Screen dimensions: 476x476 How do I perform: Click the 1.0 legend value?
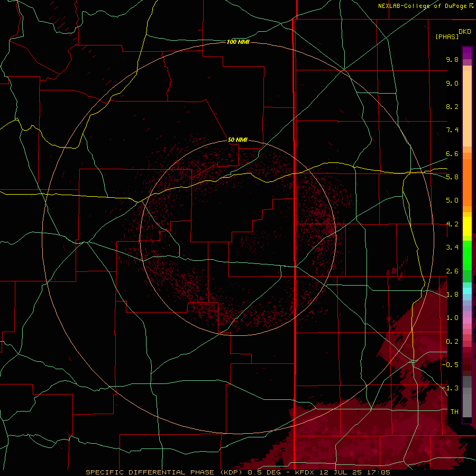(452, 318)
